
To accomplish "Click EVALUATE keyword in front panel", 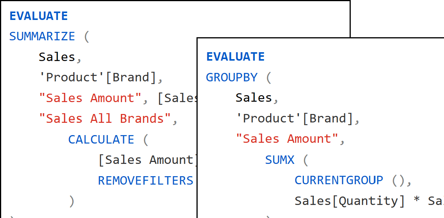I will tap(235, 57).
